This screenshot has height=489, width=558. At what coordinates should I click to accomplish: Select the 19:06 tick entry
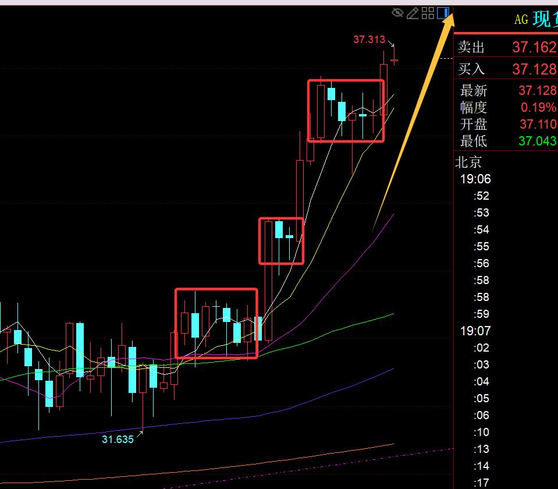[475, 179]
